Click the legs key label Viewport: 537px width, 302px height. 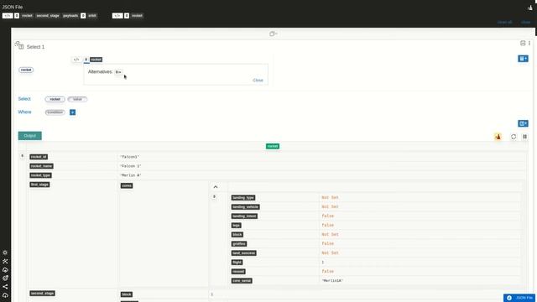tap(237, 226)
